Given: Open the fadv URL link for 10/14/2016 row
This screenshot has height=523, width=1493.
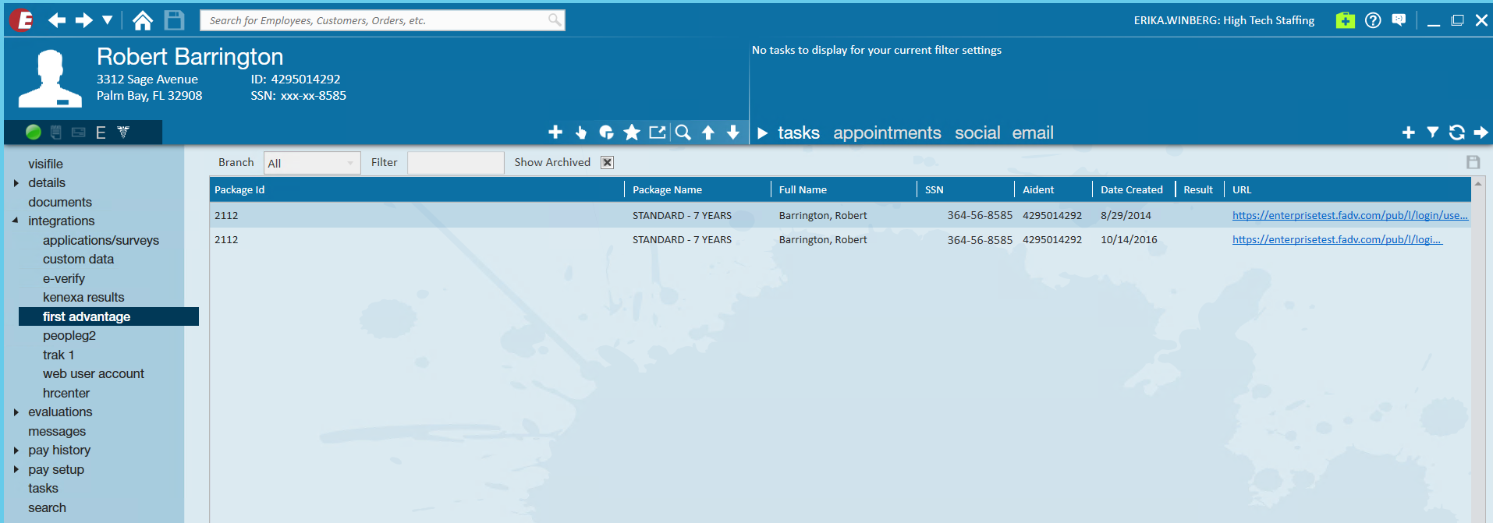Looking at the screenshot, I should [x=1337, y=239].
